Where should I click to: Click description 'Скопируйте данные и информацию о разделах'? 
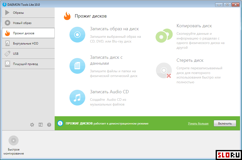point(200,40)
